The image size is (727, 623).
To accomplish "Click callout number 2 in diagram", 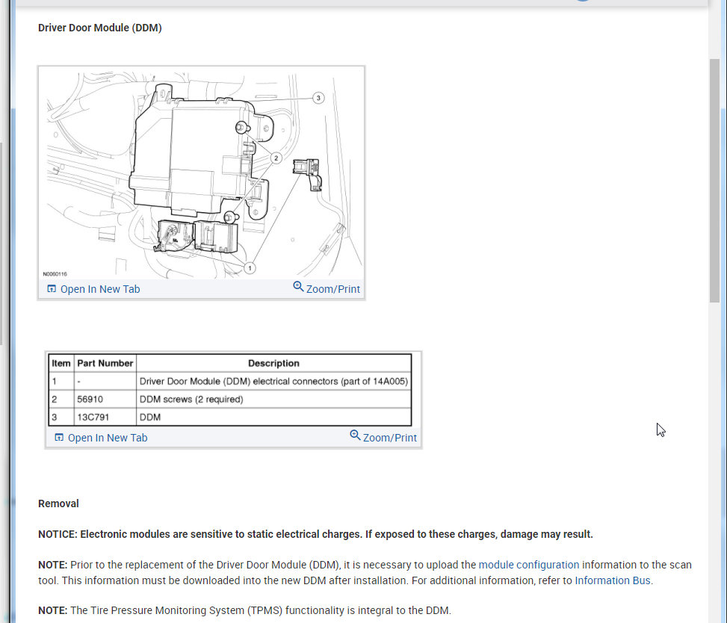I will pos(276,158).
